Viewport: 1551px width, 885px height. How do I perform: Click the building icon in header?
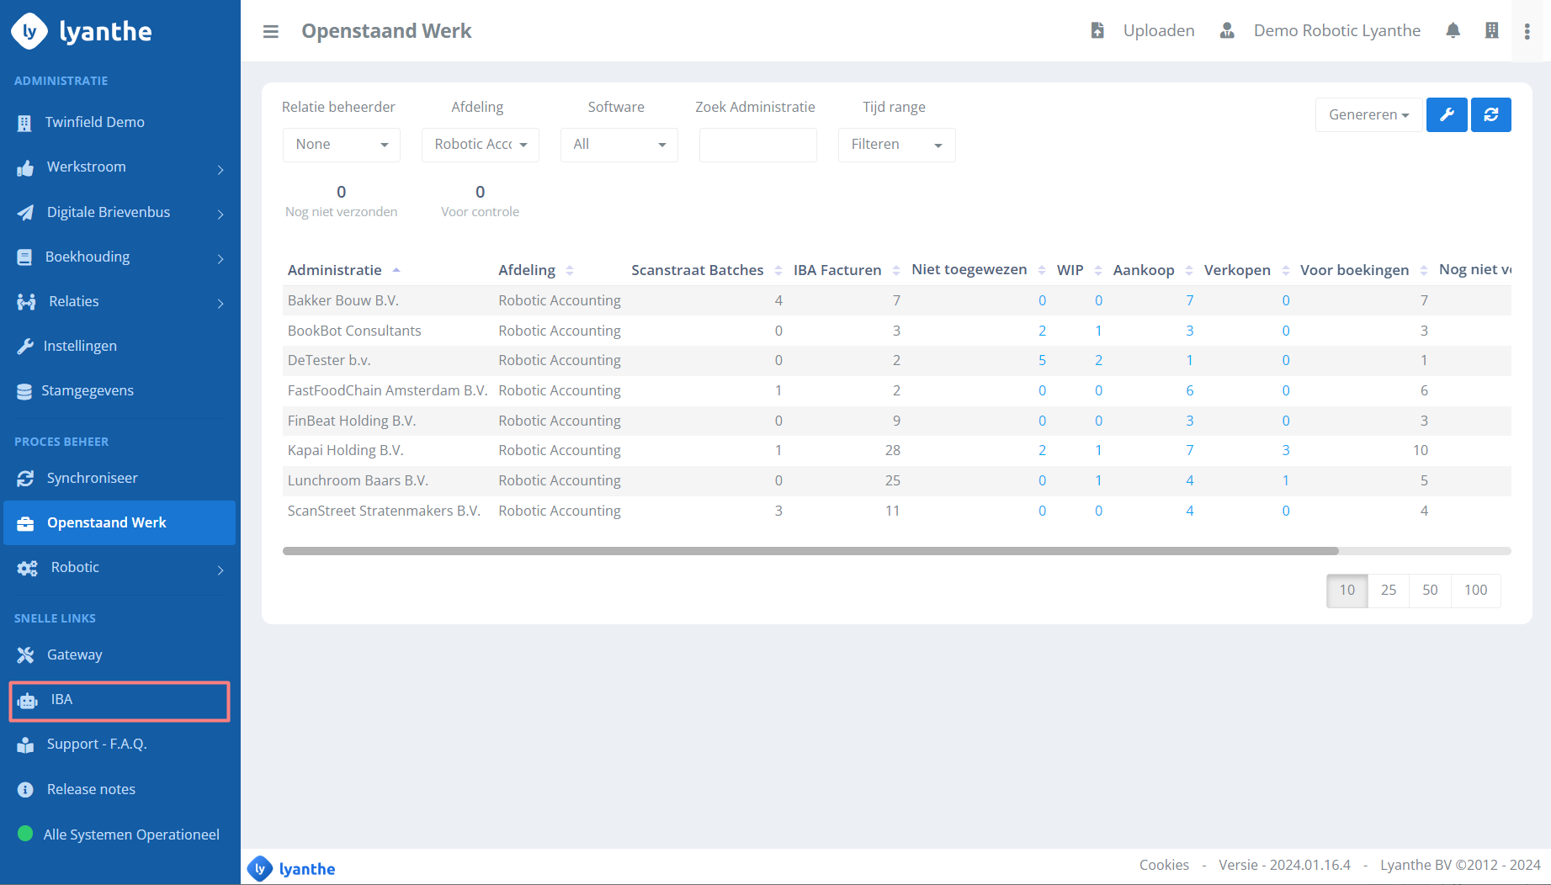pos(1491,31)
